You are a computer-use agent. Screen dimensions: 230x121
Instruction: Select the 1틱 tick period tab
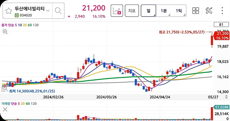[179, 11]
